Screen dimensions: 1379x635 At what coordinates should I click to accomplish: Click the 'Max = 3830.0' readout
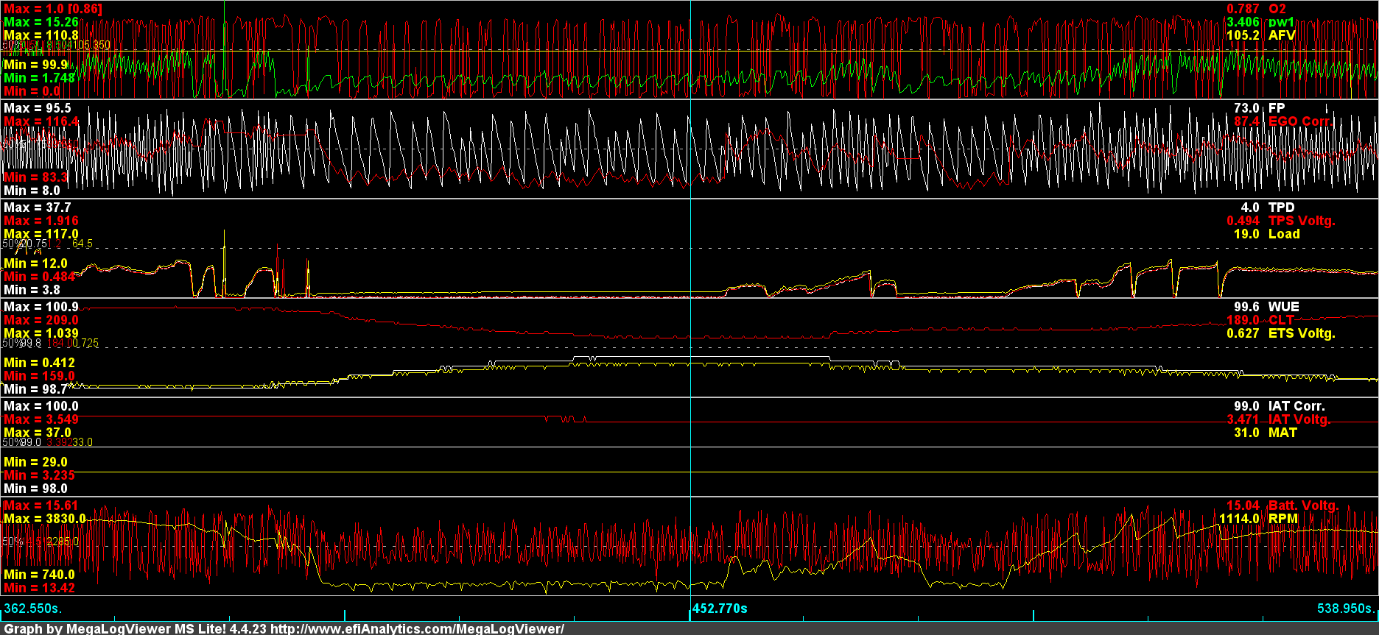[44, 519]
